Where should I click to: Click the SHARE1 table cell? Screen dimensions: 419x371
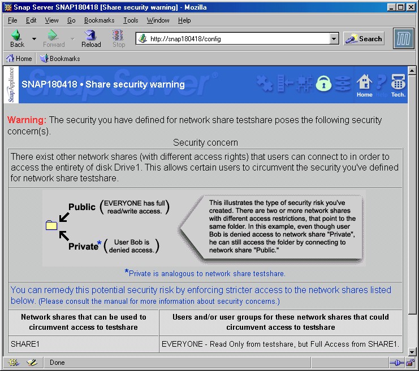pyautogui.click(x=84, y=344)
